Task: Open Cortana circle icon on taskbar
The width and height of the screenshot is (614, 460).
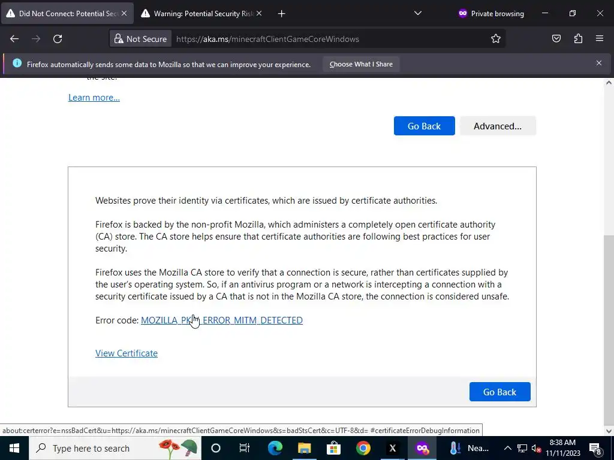Action: tap(216, 448)
